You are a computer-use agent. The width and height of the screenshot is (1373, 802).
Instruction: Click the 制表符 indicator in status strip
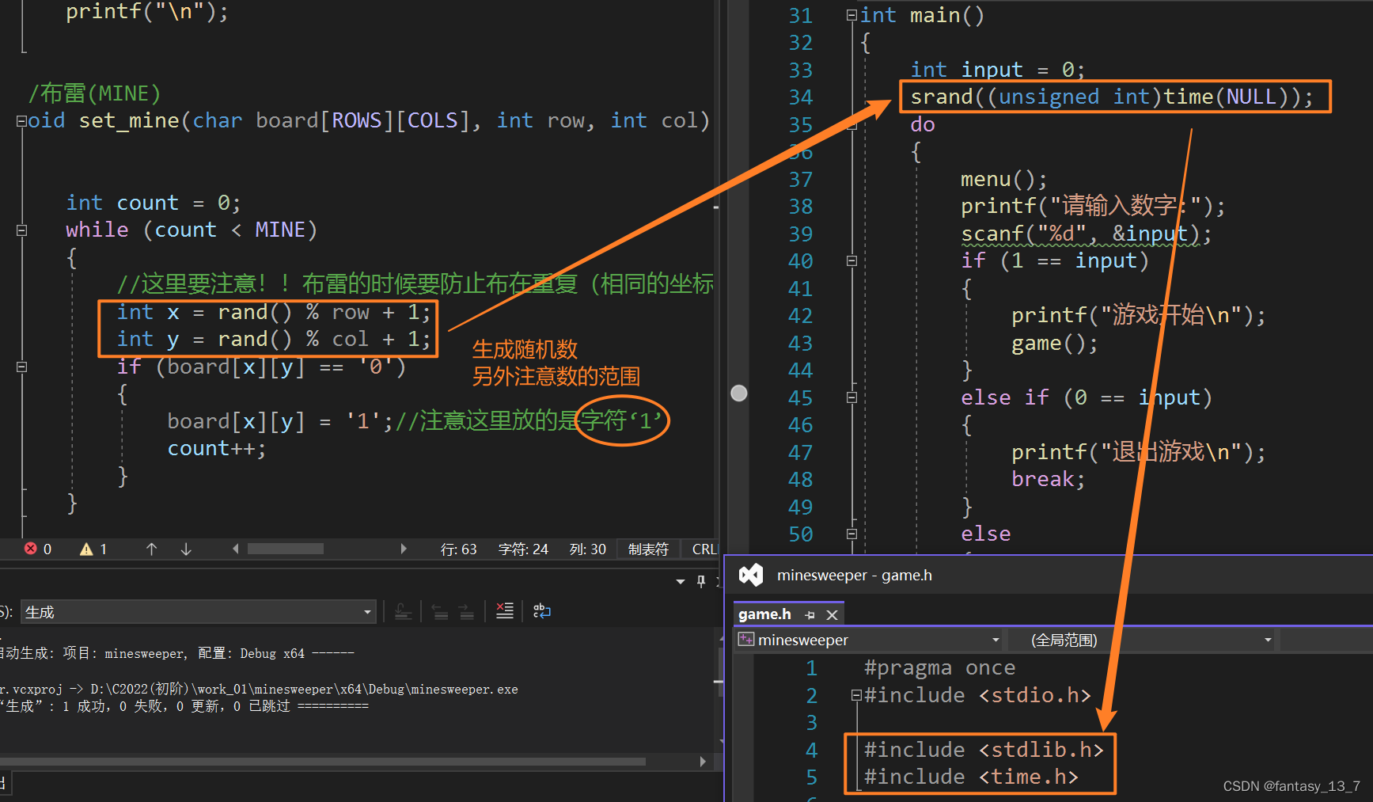pos(648,549)
